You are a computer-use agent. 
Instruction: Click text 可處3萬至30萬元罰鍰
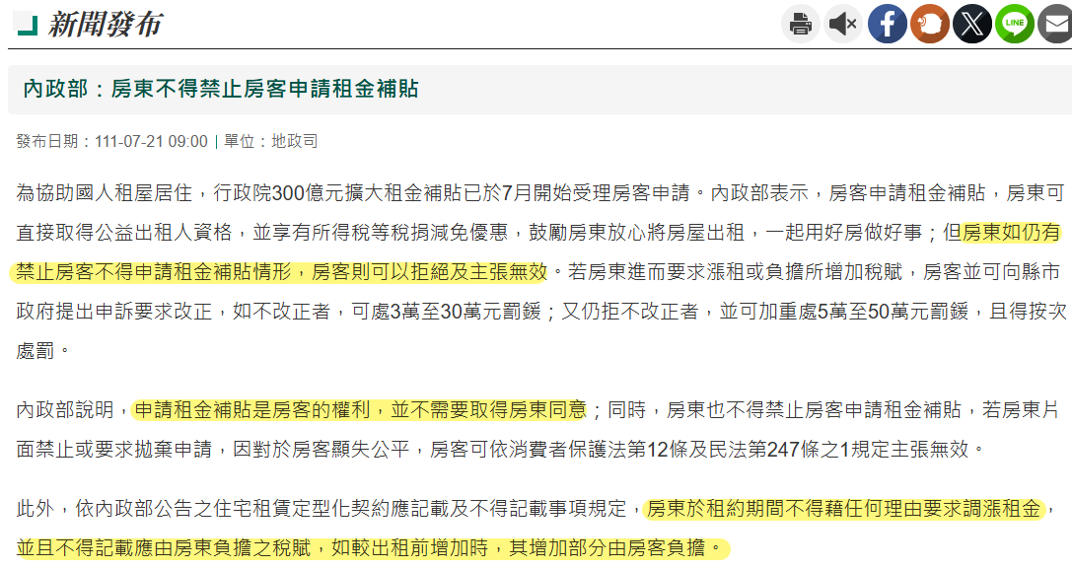447,312
